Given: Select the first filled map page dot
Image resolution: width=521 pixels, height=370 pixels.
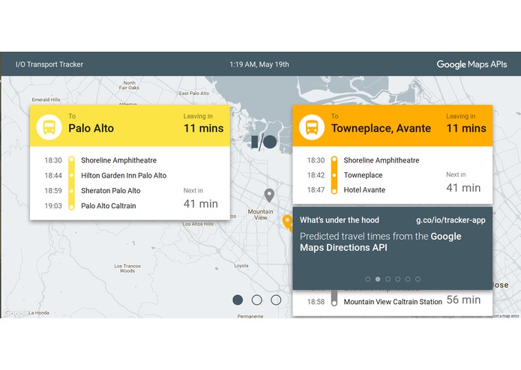Looking at the screenshot, I should click(238, 300).
